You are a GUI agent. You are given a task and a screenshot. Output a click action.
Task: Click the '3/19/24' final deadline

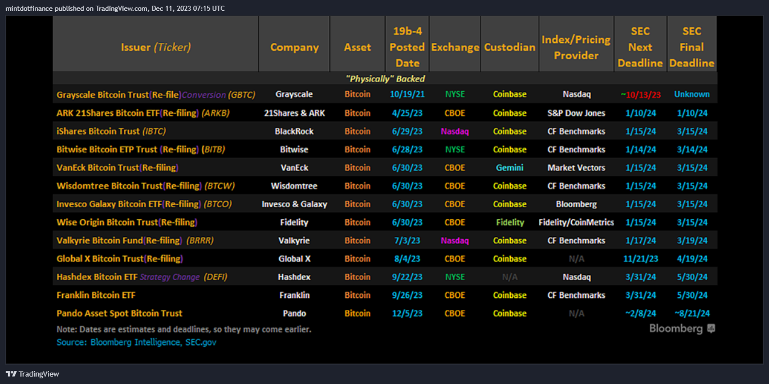click(x=692, y=241)
